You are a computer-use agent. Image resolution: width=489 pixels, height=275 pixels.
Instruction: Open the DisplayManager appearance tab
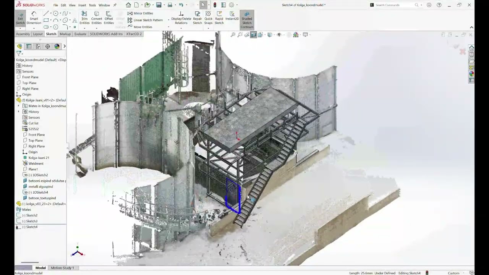click(57, 46)
